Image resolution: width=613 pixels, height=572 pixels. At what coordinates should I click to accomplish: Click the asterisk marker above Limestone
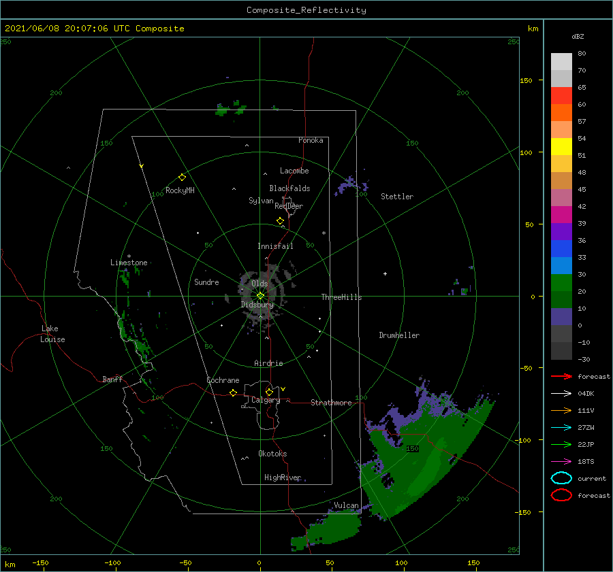tap(129, 256)
